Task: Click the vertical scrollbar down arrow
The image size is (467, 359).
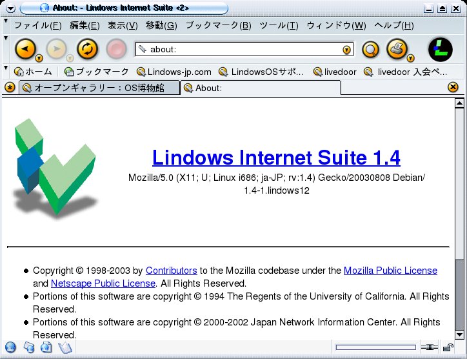Action: click(459, 334)
